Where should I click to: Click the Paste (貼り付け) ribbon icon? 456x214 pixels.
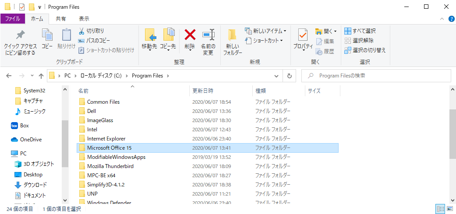(x=66, y=35)
